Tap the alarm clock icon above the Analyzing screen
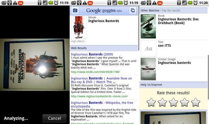The height and width of the screenshot is (124, 209). coord(56,3)
